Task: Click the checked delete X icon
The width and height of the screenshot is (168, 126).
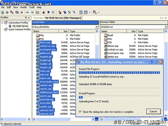Action: (70, 12)
